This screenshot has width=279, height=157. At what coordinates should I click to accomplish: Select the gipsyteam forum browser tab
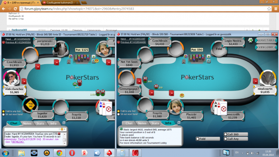coord(22,3)
